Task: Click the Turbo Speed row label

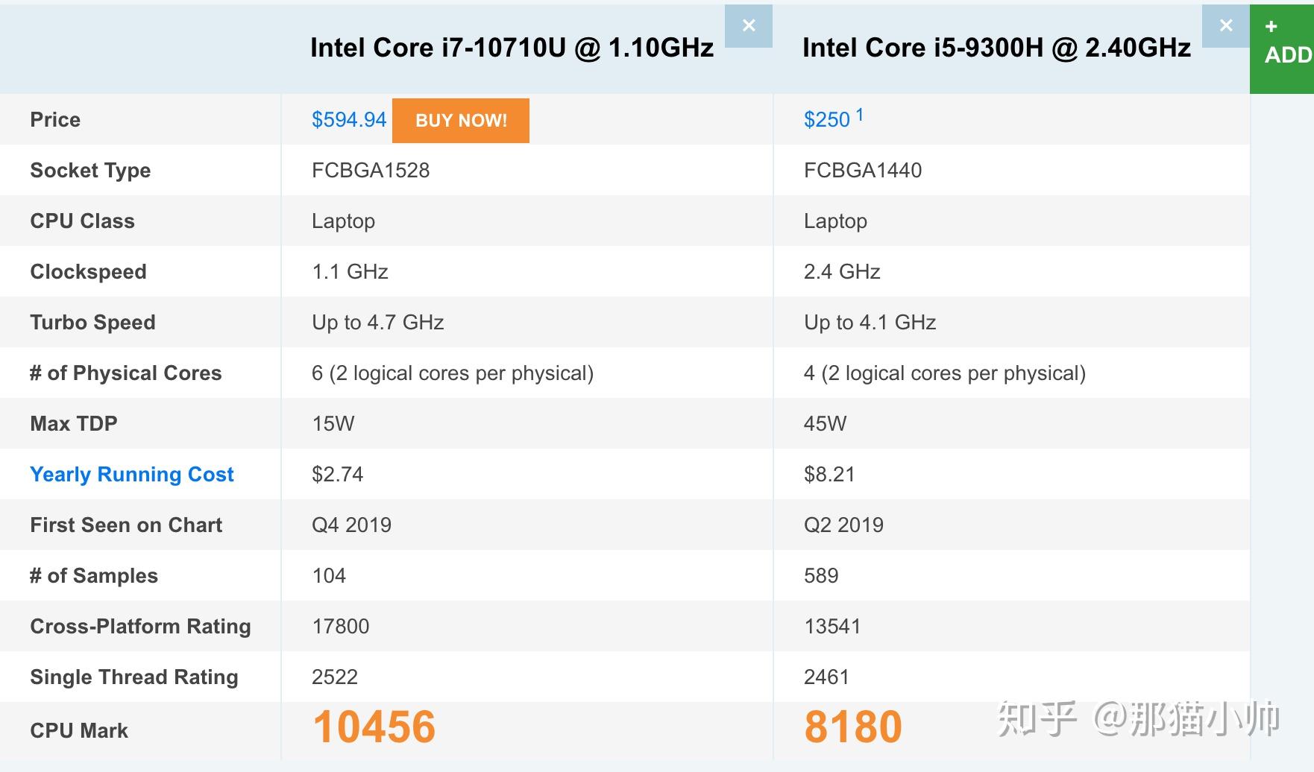Action: (92, 322)
